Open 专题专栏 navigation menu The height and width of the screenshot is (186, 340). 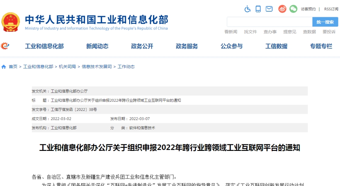point(321,46)
